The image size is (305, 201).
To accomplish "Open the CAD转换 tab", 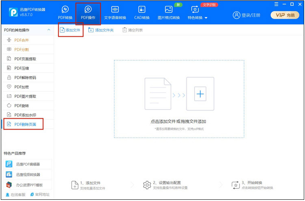I will coord(142,13).
